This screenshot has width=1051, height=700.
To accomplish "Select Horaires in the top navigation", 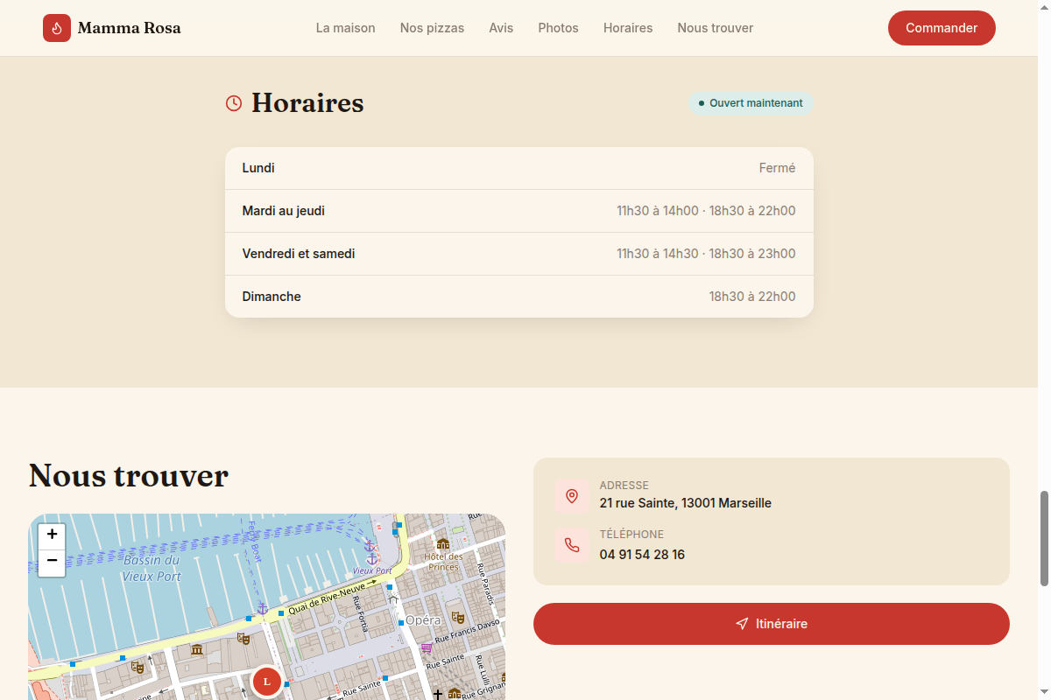I will 628,28.
